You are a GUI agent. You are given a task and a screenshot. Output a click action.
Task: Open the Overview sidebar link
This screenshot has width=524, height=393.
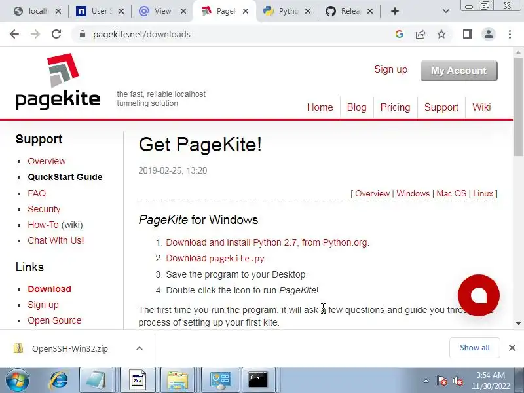pos(47,161)
